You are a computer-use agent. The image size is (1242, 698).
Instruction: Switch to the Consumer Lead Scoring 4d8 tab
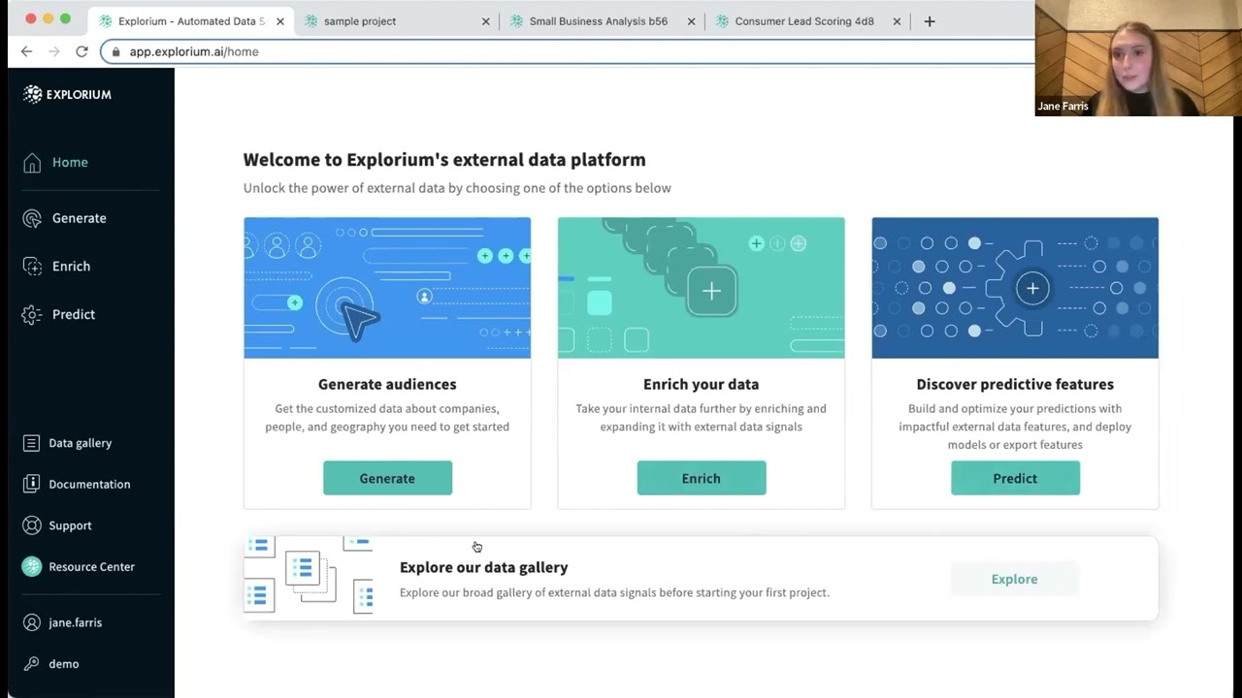pos(808,21)
